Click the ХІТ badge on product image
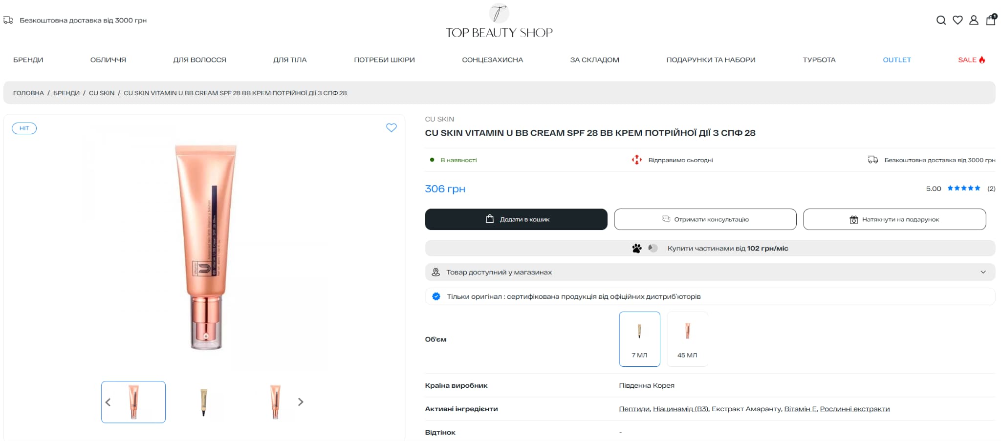This screenshot has height=441, width=1001. pyautogui.click(x=24, y=128)
